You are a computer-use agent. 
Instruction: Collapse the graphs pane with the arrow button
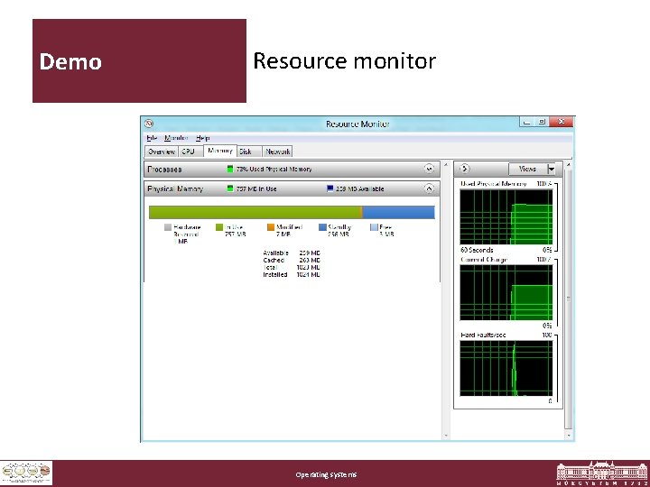464,169
